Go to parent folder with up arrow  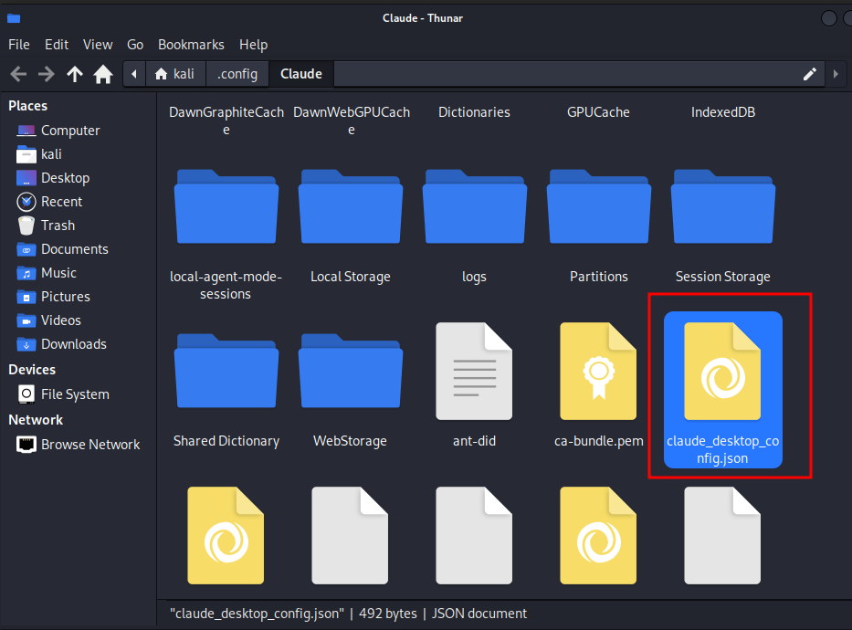click(x=75, y=74)
